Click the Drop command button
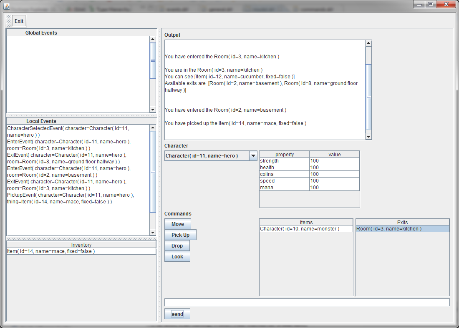Viewport: 459px width, 328px height. click(177, 246)
